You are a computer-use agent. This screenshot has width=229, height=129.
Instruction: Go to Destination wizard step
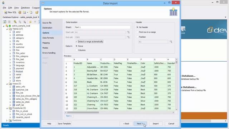point(47,28)
